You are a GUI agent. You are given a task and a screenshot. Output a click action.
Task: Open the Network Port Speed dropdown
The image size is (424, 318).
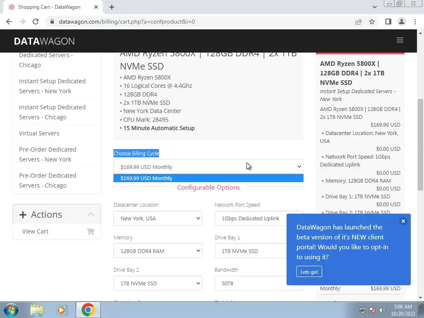251,218
